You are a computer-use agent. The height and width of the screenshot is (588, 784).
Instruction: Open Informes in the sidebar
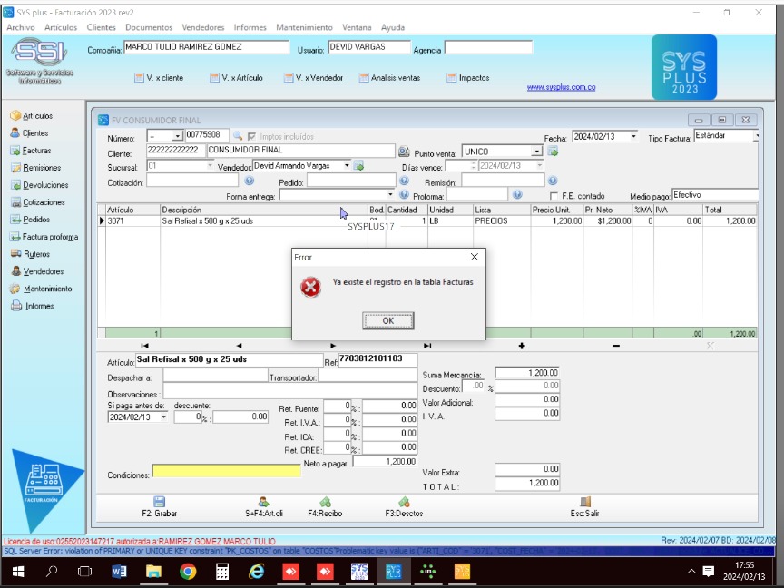(x=32, y=306)
